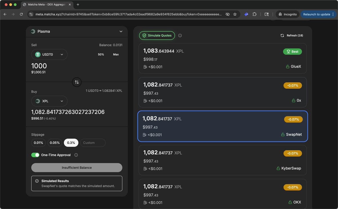The image size is (338, 209).
Task: Click the -0.07% badge on SwapNet quote
Action: [x=293, y=120]
